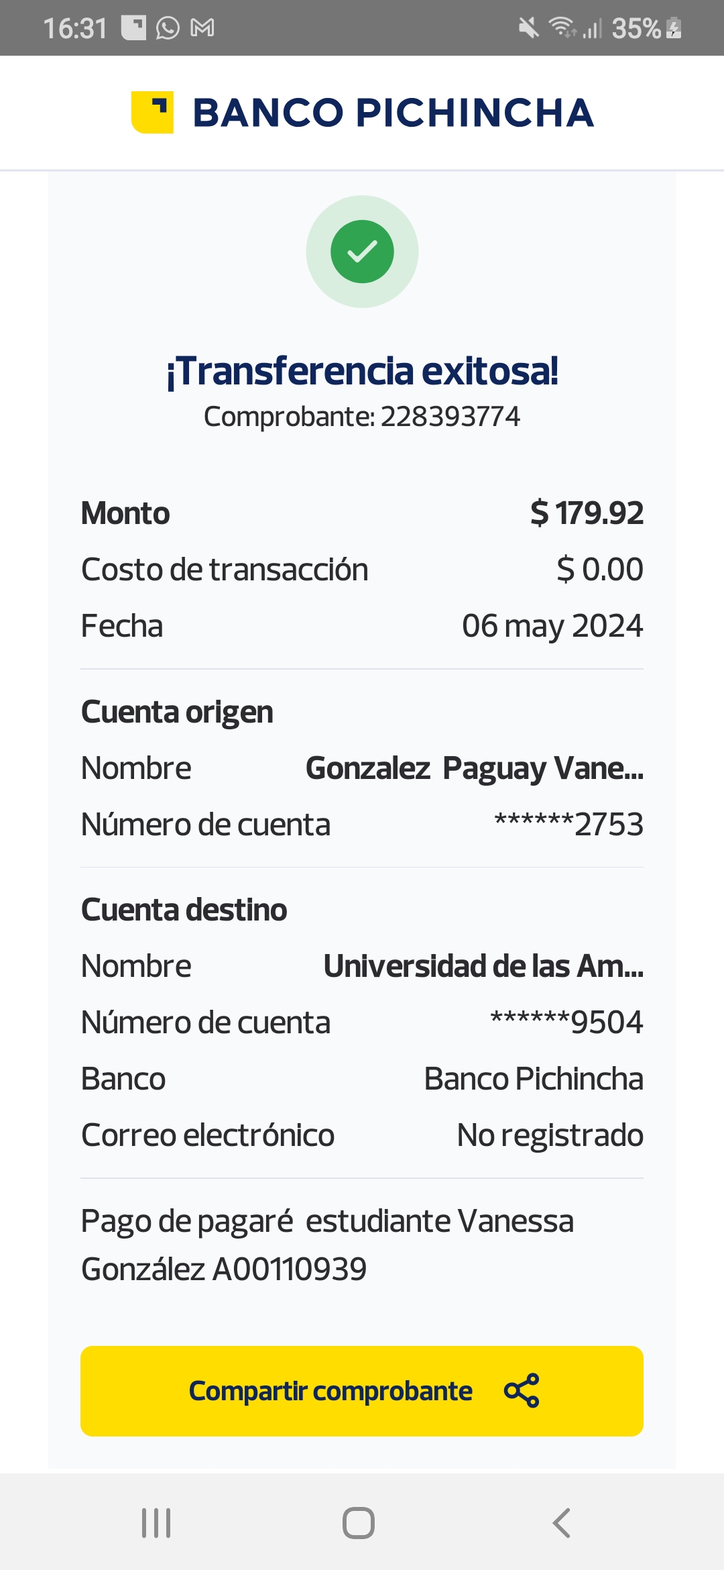Tap the battery indicator in status bar
This screenshot has width=724, height=1570.
click(x=674, y=28)
